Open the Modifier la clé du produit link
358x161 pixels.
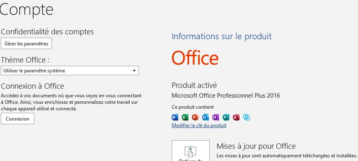point(199,125)
